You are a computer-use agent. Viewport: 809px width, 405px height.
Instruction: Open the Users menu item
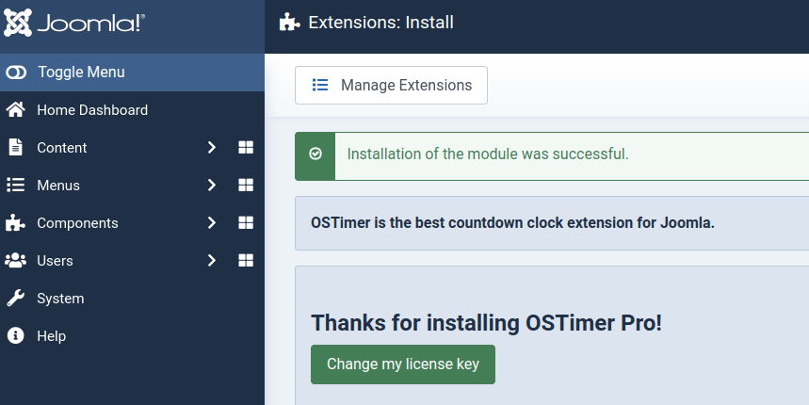coord(55,261)
